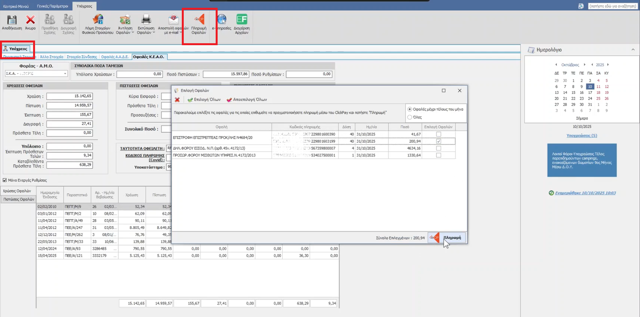Click Αποεπιλογή Όλων in the dialog
640x317 pixels.
(x=246, y=100)
